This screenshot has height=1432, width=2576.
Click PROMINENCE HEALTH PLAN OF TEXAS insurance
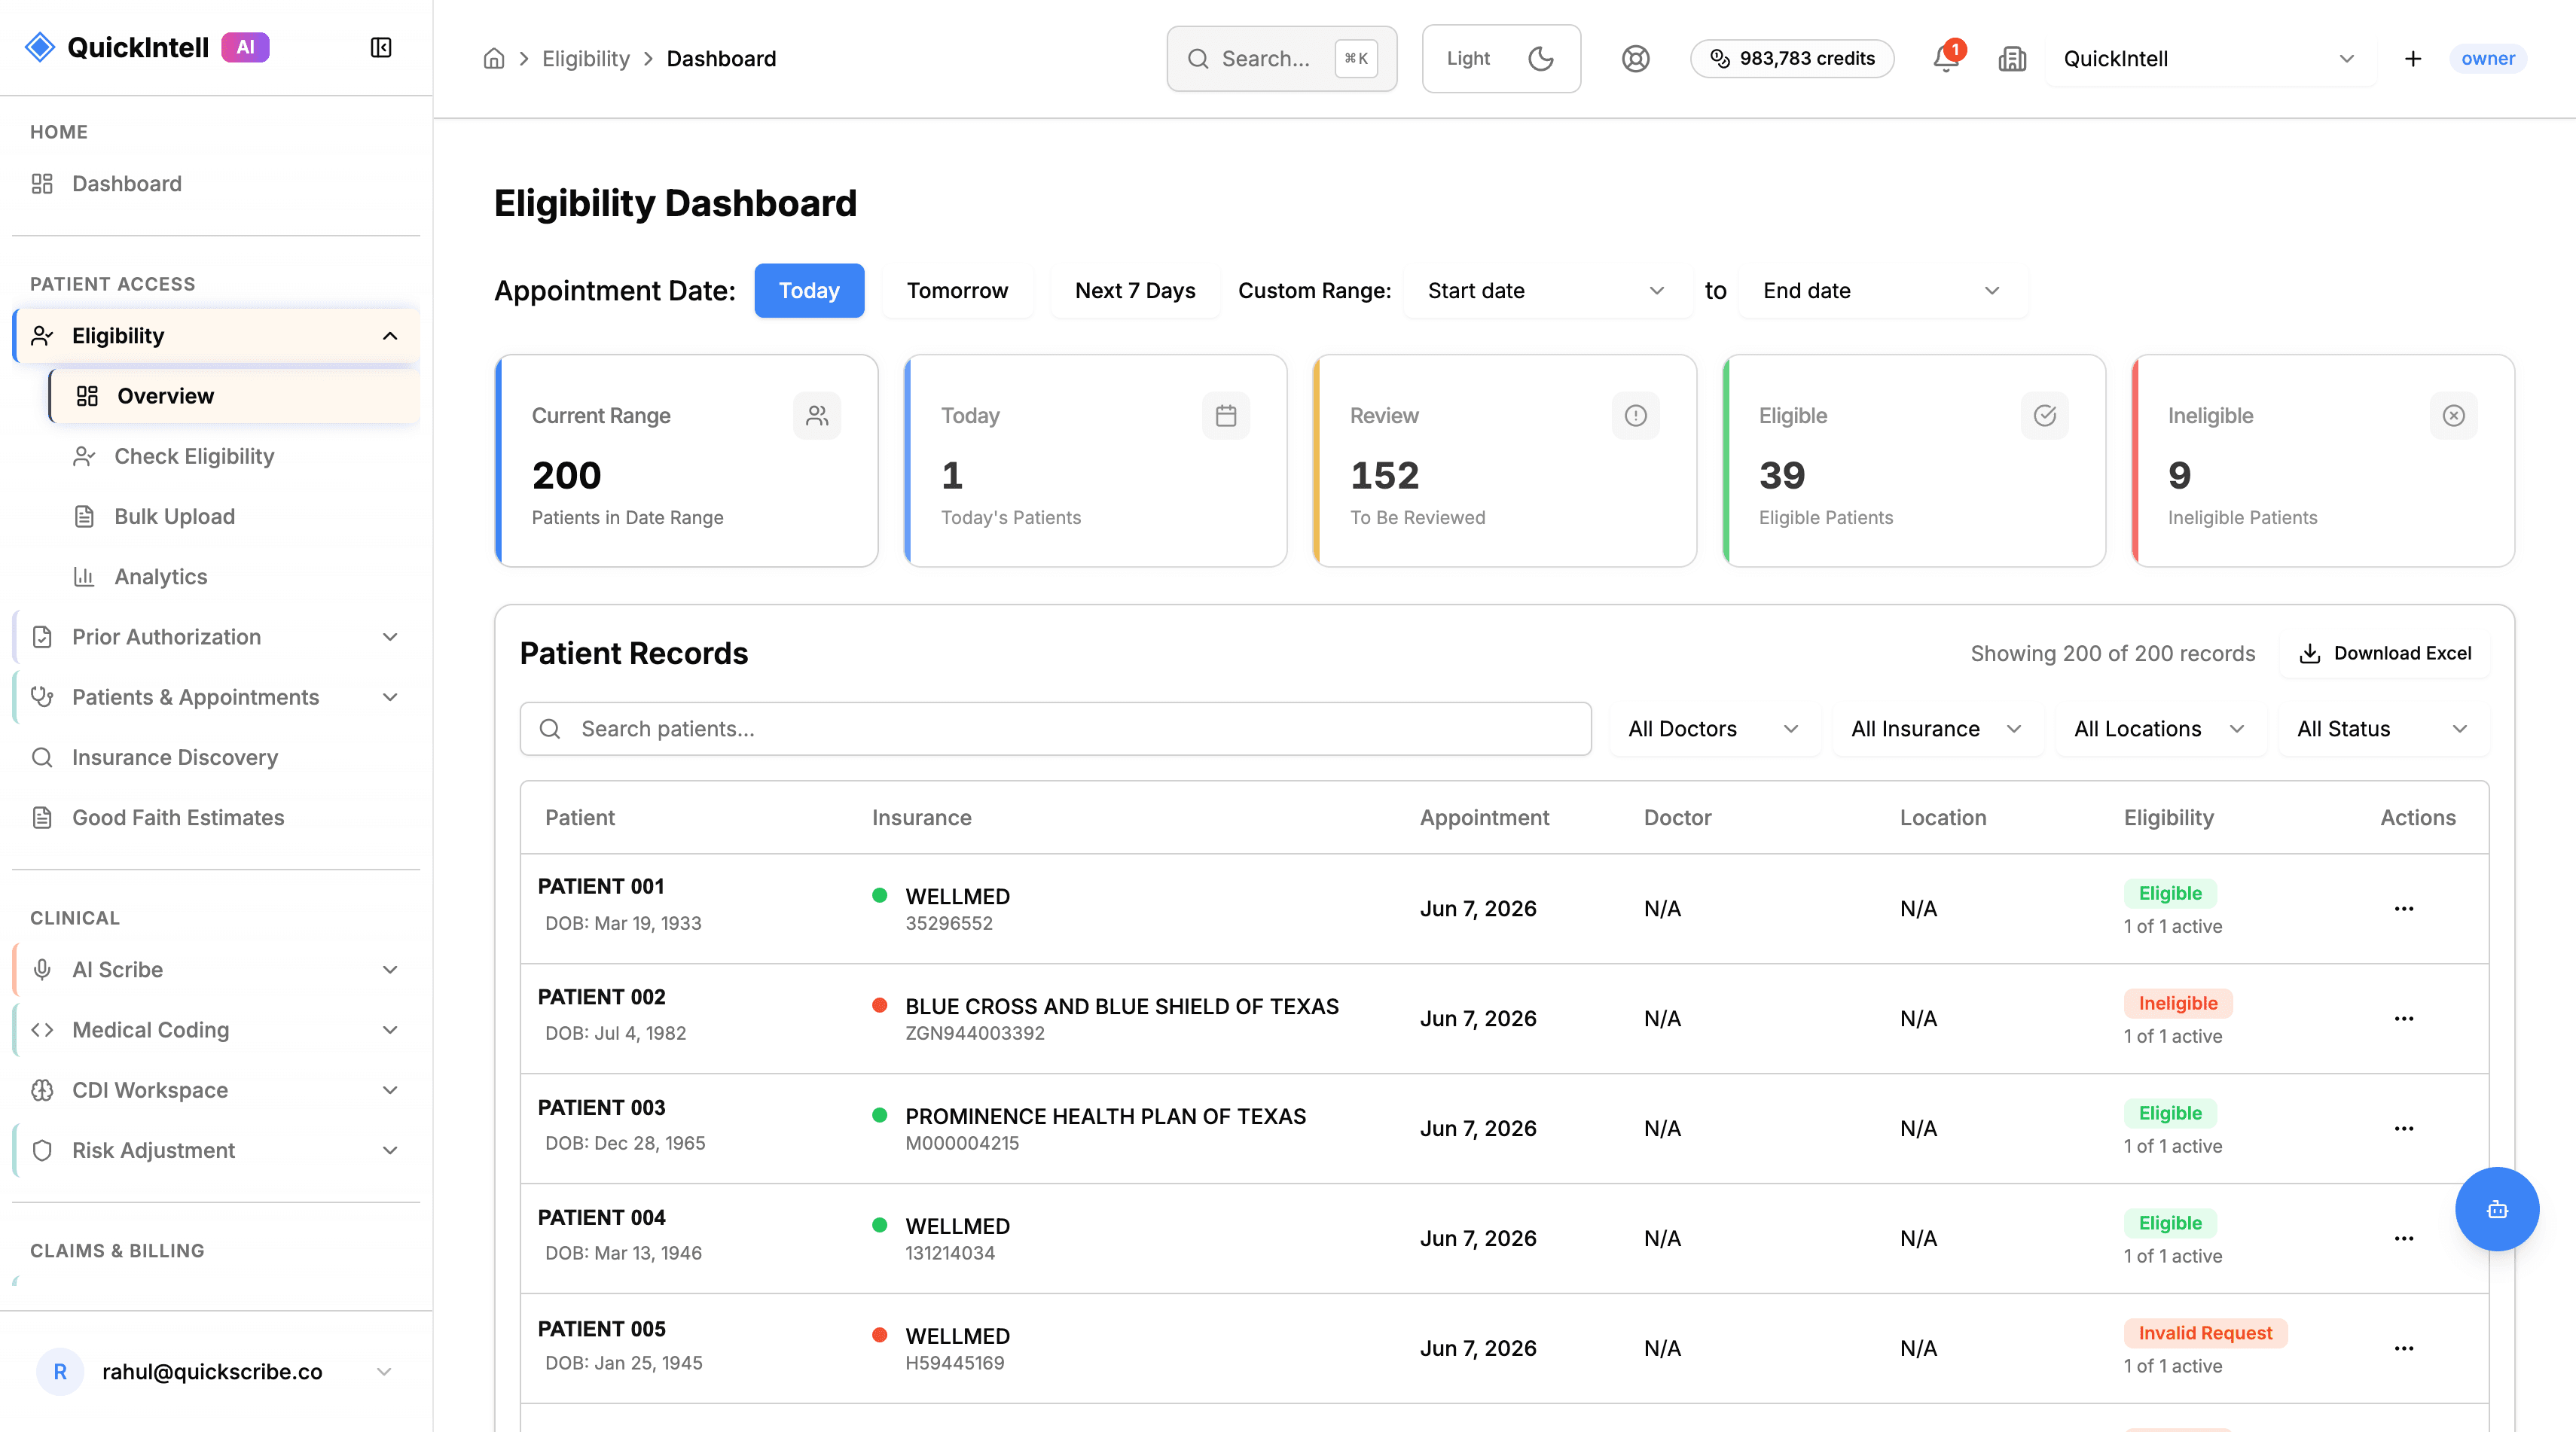(1105, 1117)
